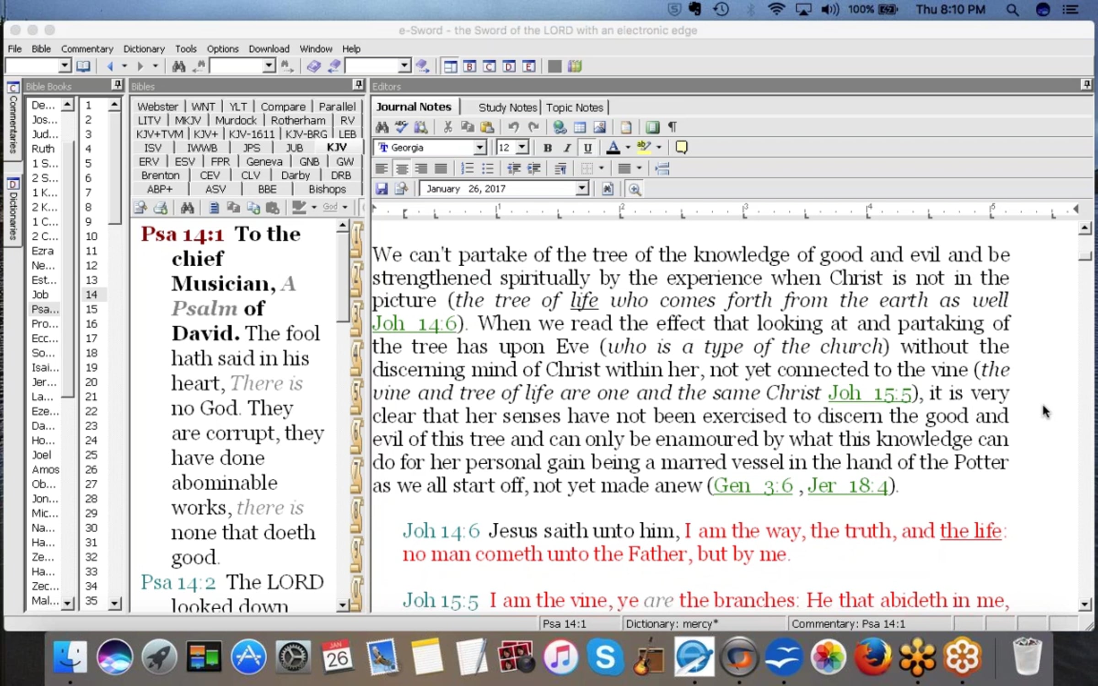
Task: Save journal notes using the floppy disk icon
Action: [382, 188]
